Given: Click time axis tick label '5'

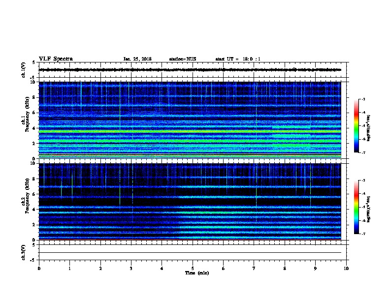Looking at the screenshot, I should click(x=193, y=268).
